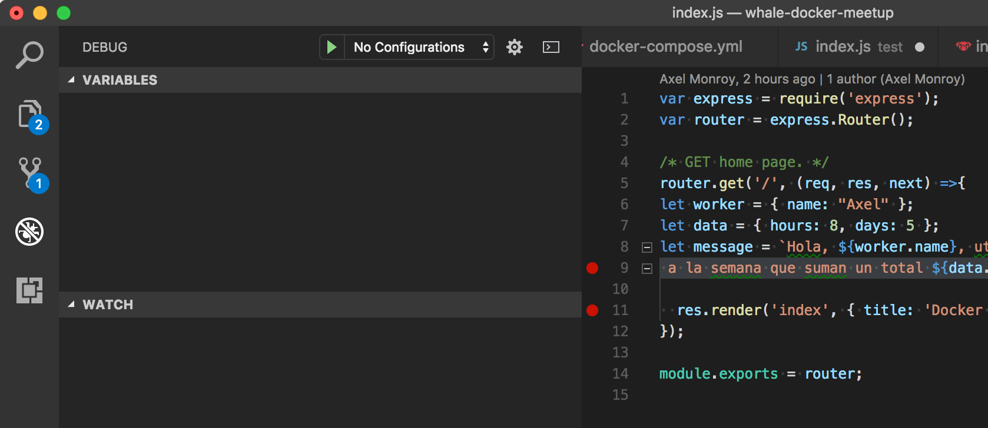Open the Search view in activity bar
The image size is (988, 428).
tap(29, 55)
